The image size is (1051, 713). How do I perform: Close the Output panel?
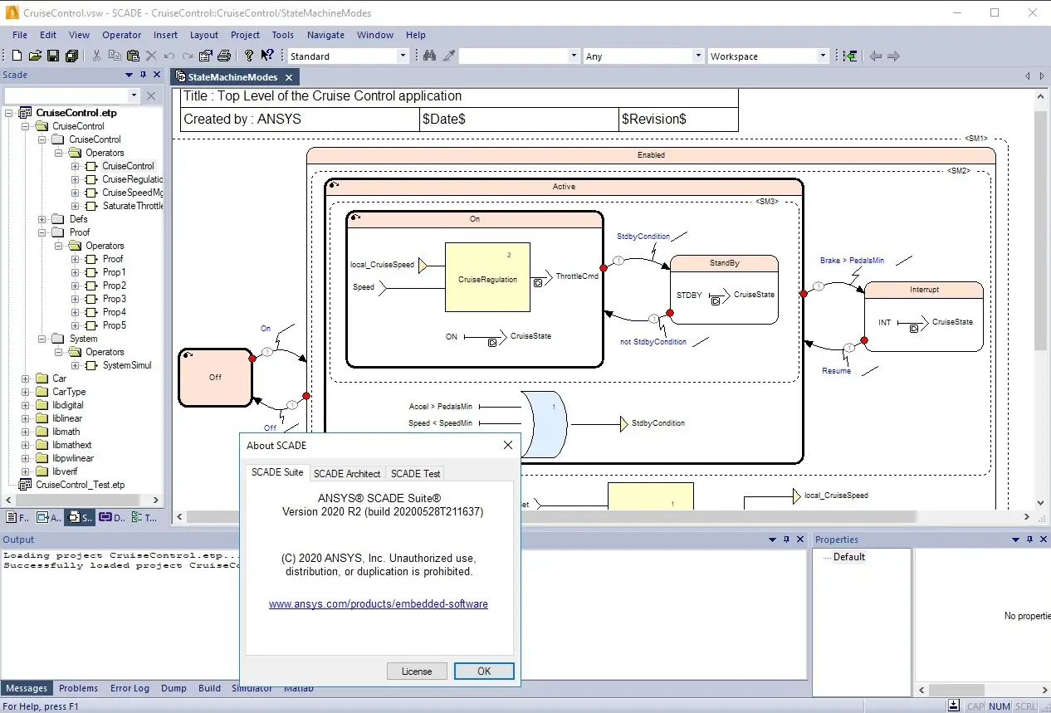800,540
